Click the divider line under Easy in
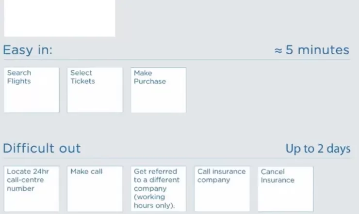 177,60
